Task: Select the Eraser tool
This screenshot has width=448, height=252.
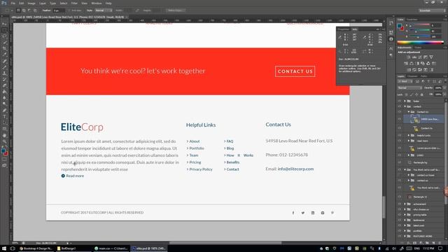Action: point(4,85)
